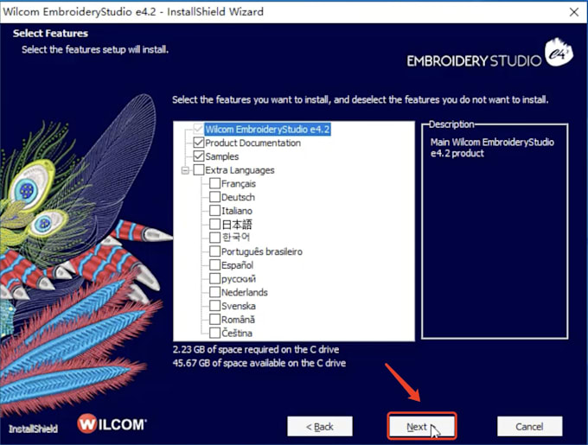Uncheck the Product Documentation checkbox
The width and height of the screenshot is (588, 445).
(198, 143)
